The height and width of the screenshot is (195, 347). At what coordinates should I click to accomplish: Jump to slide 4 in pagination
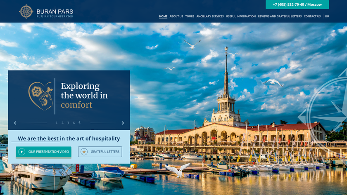[74, 122]
